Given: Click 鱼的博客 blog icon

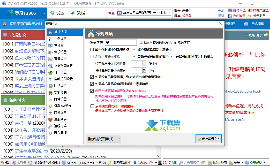Looking at the screenshot, I should coord(230,16).
